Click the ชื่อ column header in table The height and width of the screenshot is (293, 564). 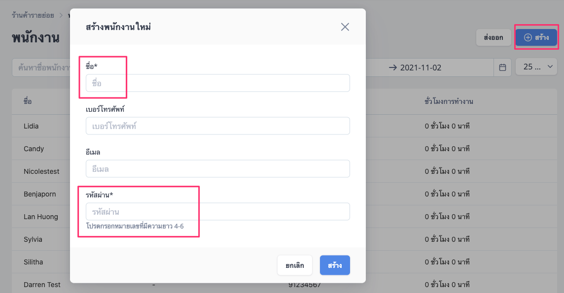pyautogui.click(x=28, y=101)
